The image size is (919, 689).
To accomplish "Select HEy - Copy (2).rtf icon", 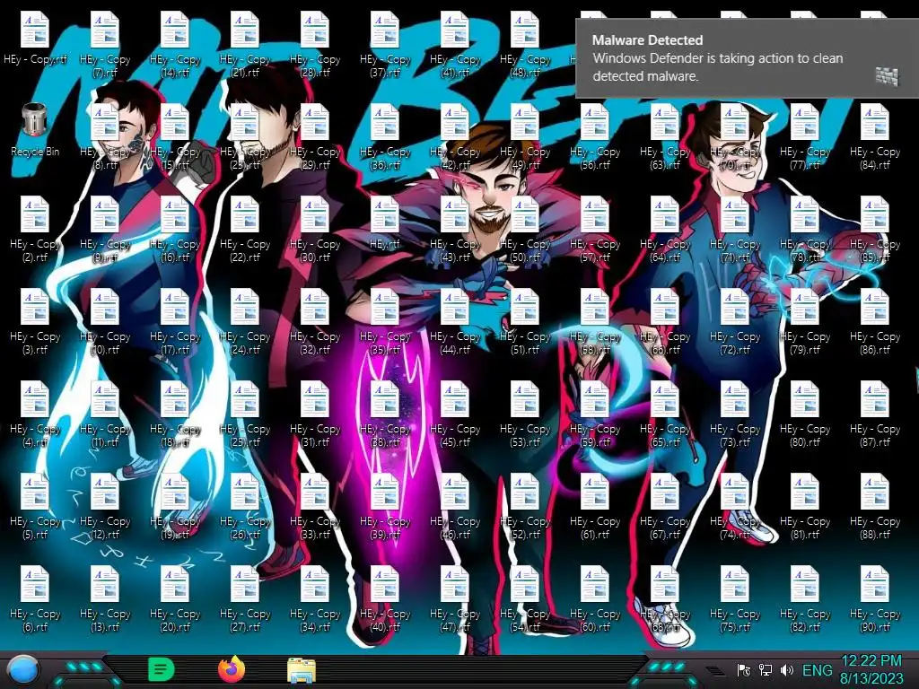I will click(x=35, y=214).
